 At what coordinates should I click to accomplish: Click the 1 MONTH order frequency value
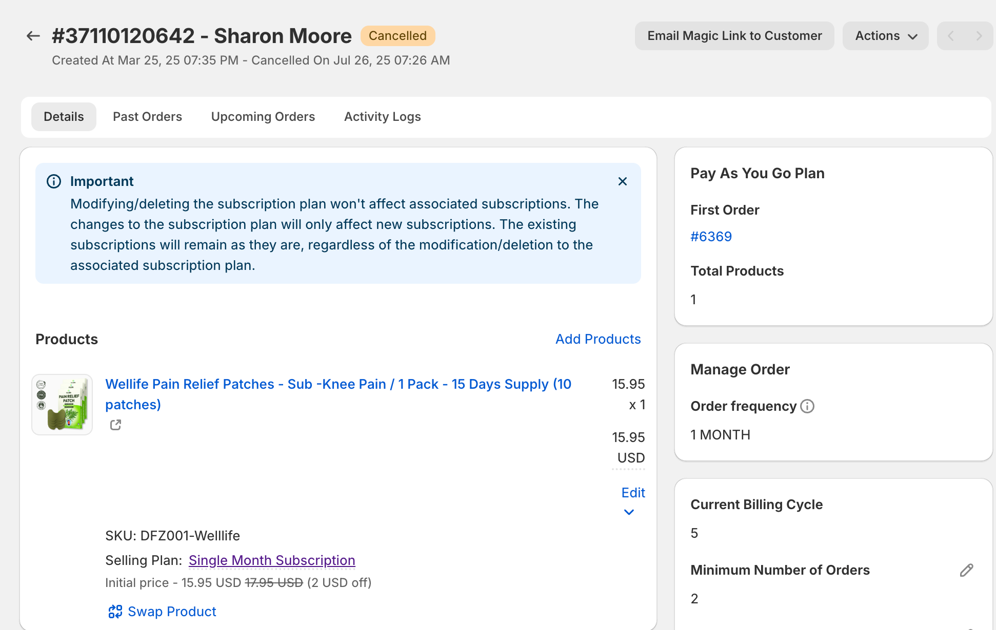(x=721, y=435)
